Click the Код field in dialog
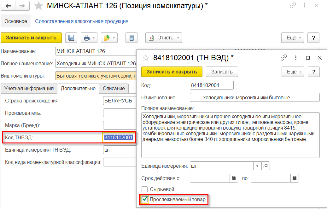 coord(212,85)
